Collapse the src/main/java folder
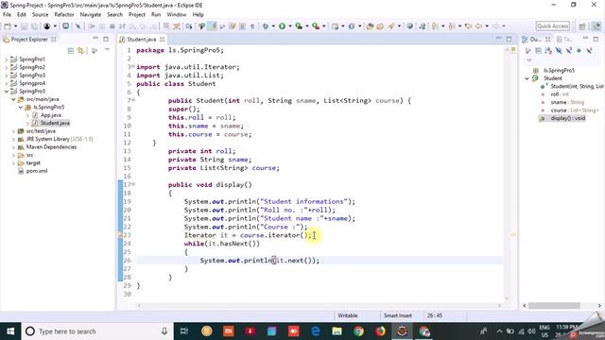 coord(13,99)
